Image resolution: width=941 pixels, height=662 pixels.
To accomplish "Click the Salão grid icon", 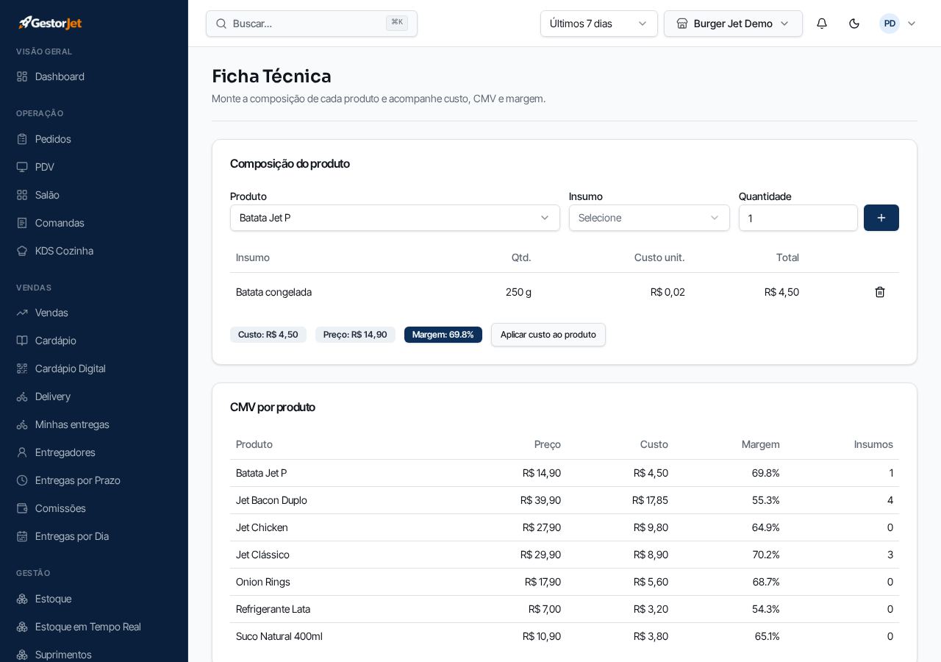I will pyautogui.click(x=22, y=195).
